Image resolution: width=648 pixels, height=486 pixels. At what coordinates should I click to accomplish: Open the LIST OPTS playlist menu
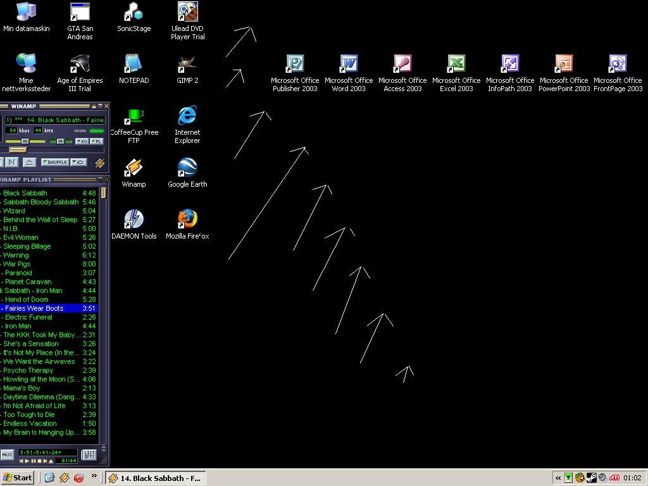click(89, 454)
